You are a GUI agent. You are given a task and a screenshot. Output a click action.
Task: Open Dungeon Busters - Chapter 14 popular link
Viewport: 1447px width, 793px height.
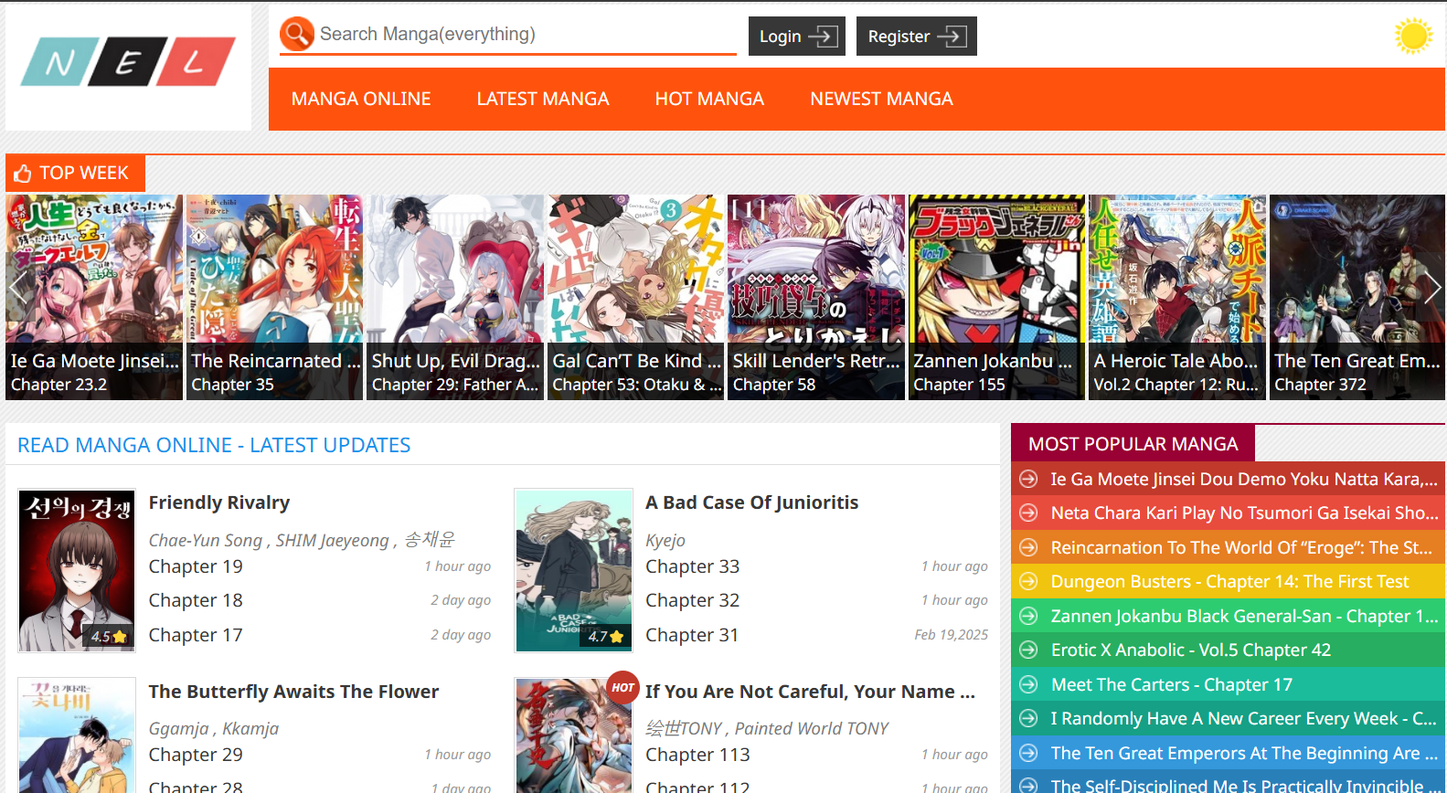[1229, 581]
